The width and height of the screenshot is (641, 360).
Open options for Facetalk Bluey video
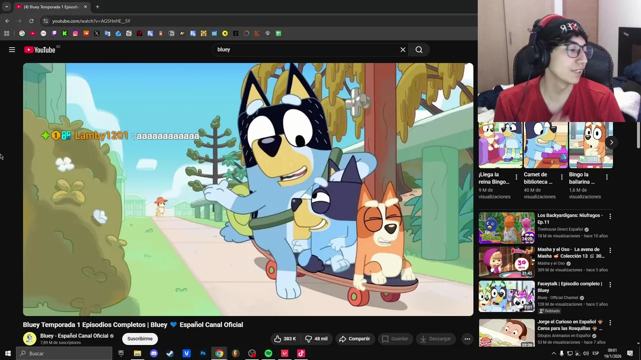(x=610, y=284)
